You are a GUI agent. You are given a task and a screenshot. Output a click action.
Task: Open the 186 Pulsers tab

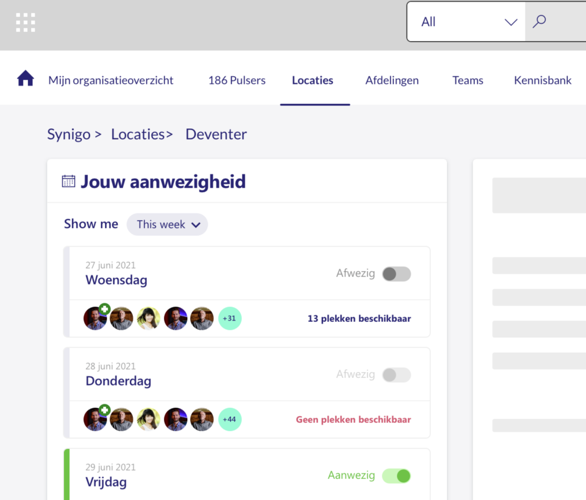[237, 81]
